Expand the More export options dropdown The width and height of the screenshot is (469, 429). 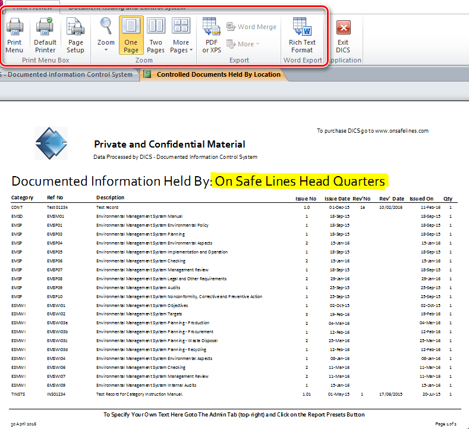[x=243, y=44]
